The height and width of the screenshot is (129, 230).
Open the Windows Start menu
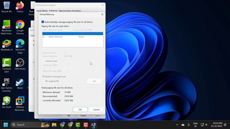coord(6,125)
